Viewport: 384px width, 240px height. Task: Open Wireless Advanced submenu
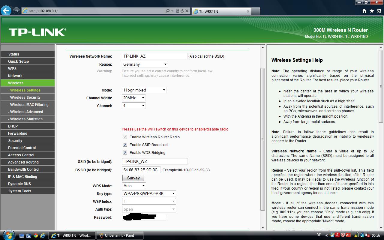click(x=28, y=112)
